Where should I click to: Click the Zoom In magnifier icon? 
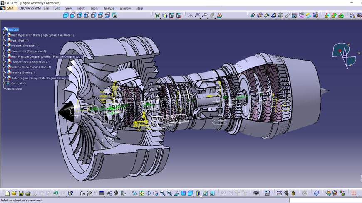(x=162, y=193)
